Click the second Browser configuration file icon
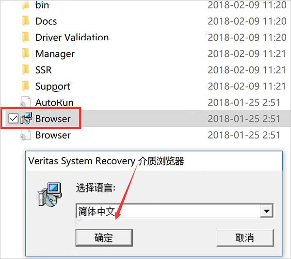The width and height of the screenshot is (291, 259). [25, 135]
